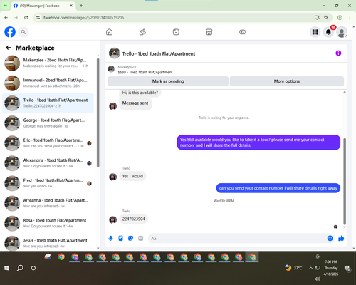This screenshot has width=356, height=285.
Task: Open the $680 Marketplace listing link
Action: tap(145, 72)
